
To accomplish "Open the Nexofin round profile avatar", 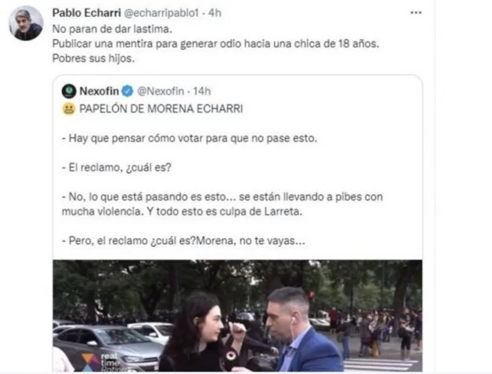I will click(69, 92).
